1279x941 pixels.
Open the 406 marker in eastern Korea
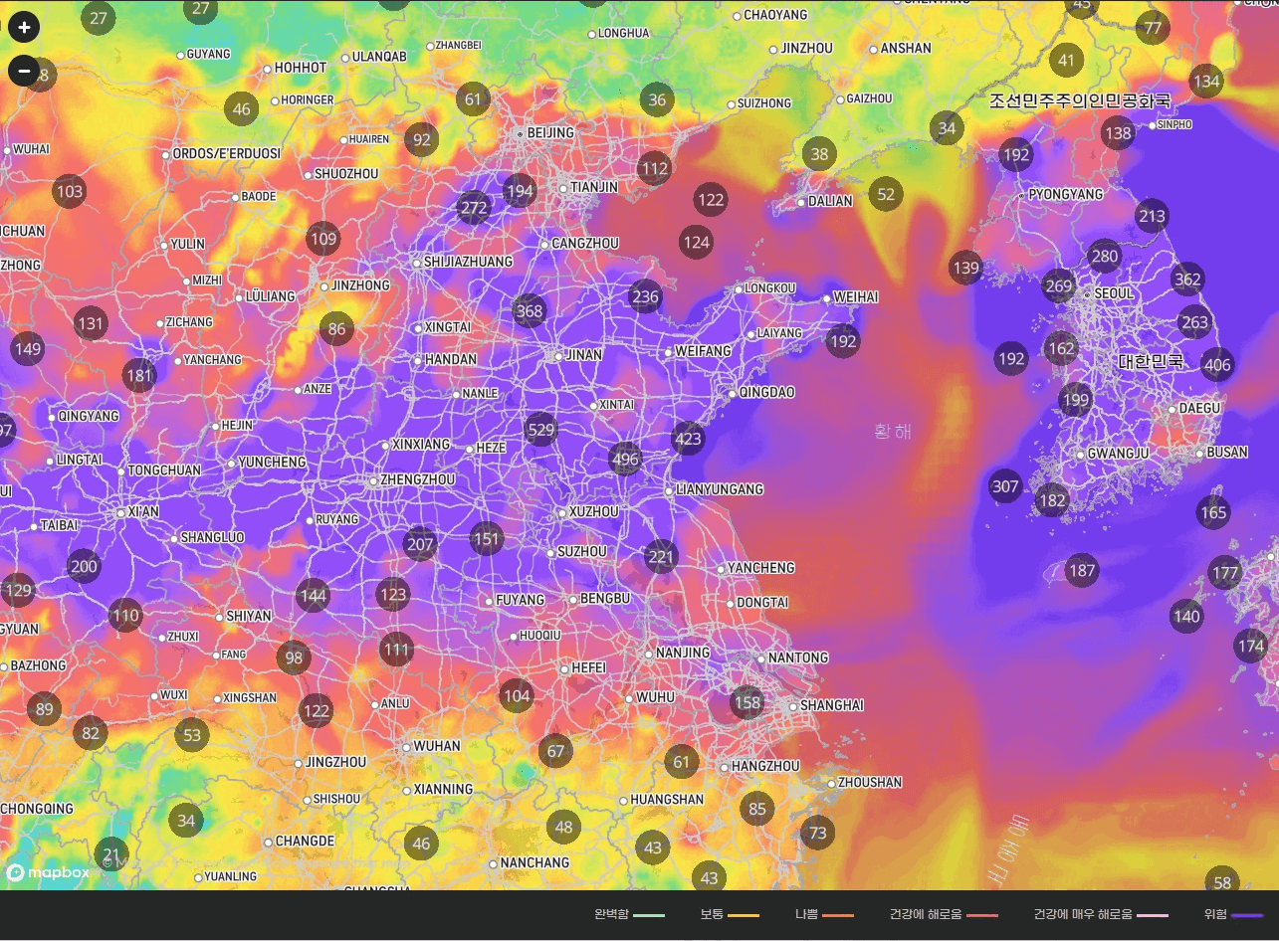[1217, 364]
